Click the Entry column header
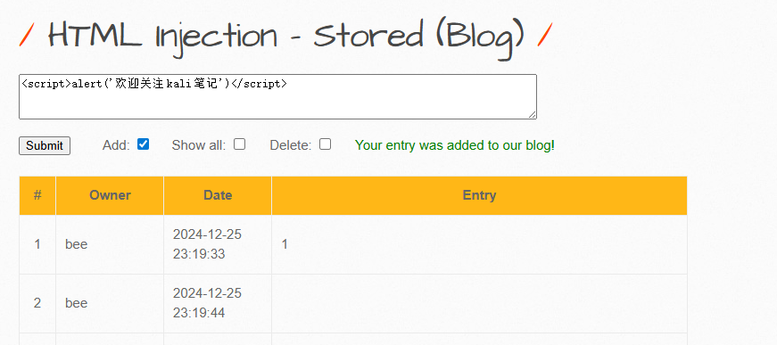777x345 pixels. coord(479,195)
